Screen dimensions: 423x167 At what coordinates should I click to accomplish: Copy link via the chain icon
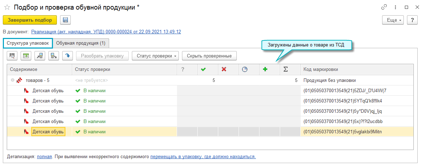pyautogui.click(x=384, y=7)
